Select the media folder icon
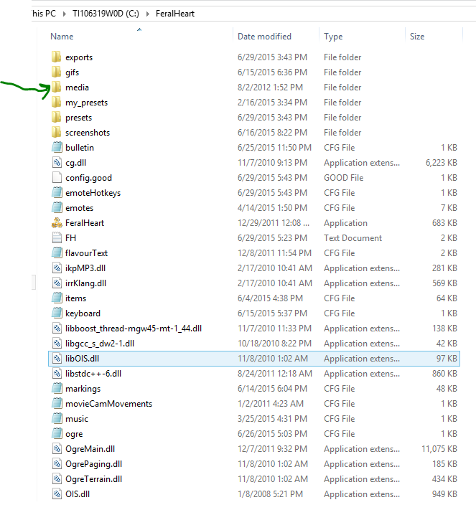 coord(56,88)
